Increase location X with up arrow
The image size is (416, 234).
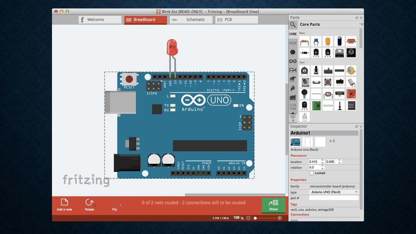click(322, 160)
